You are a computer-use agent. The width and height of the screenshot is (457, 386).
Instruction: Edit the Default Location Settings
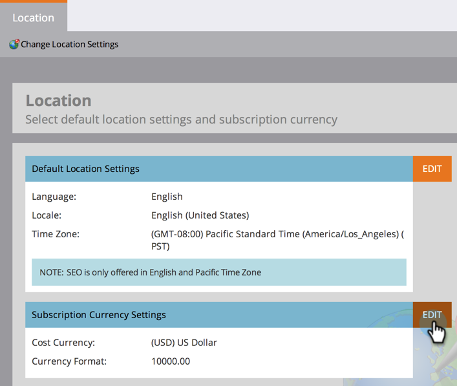click(x=432, y=169)
